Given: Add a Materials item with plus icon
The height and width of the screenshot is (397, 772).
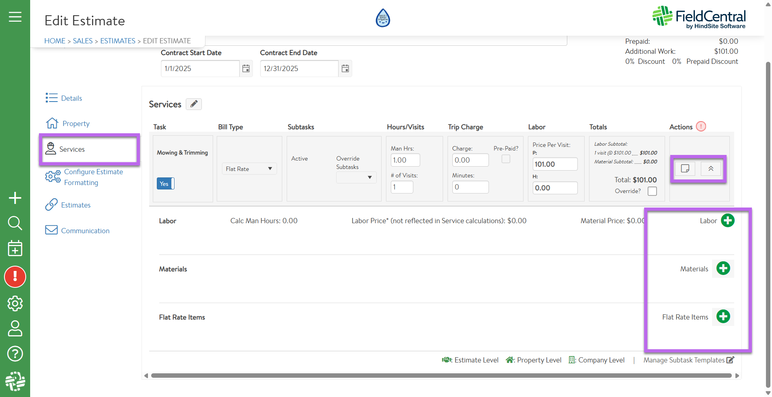Looking at the screenshot, I should tap(723, 269).
